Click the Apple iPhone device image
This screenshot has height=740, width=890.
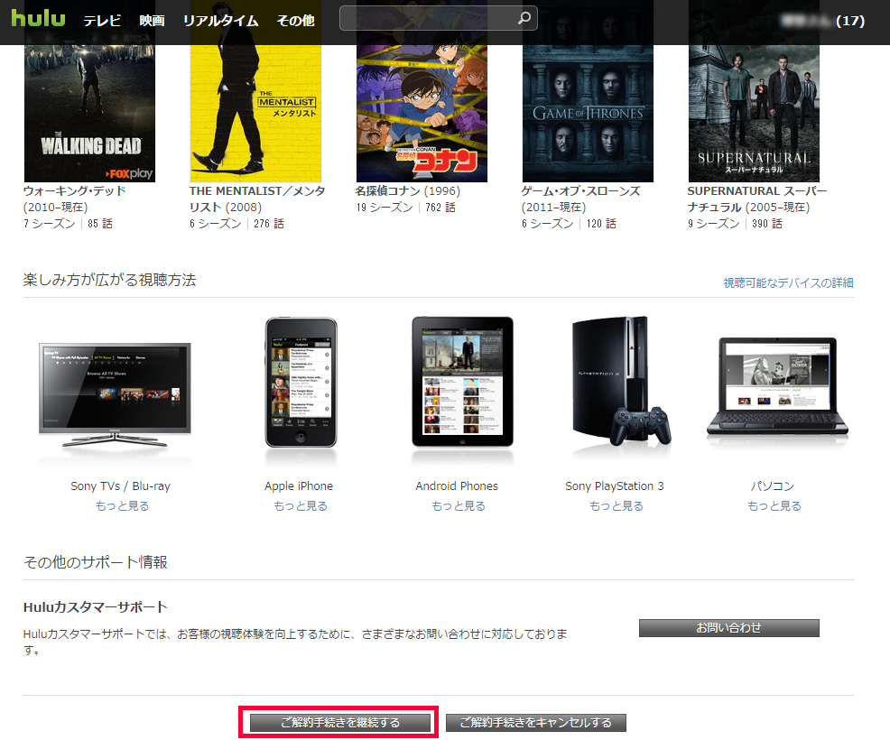pos(301,383)
